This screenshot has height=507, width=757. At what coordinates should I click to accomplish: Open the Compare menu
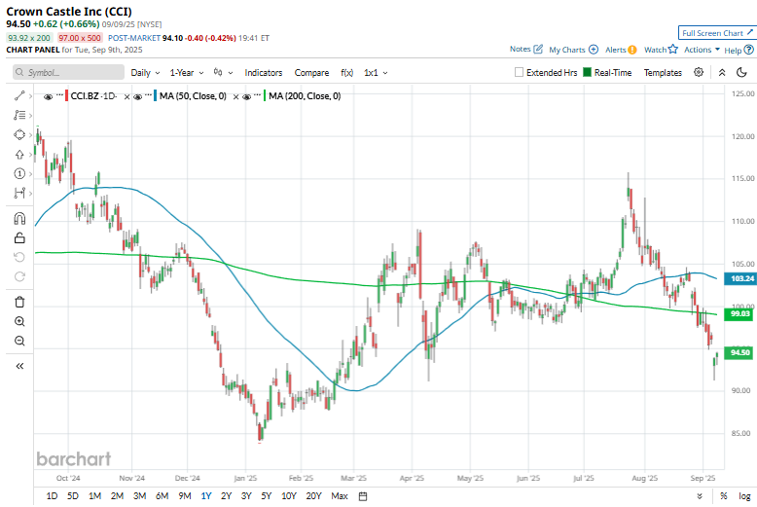(311, 72)
